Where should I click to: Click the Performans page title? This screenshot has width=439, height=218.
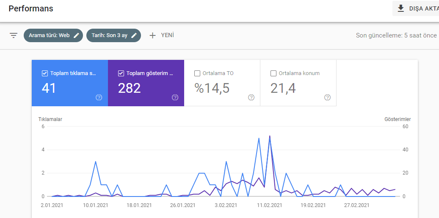[31, 8]
